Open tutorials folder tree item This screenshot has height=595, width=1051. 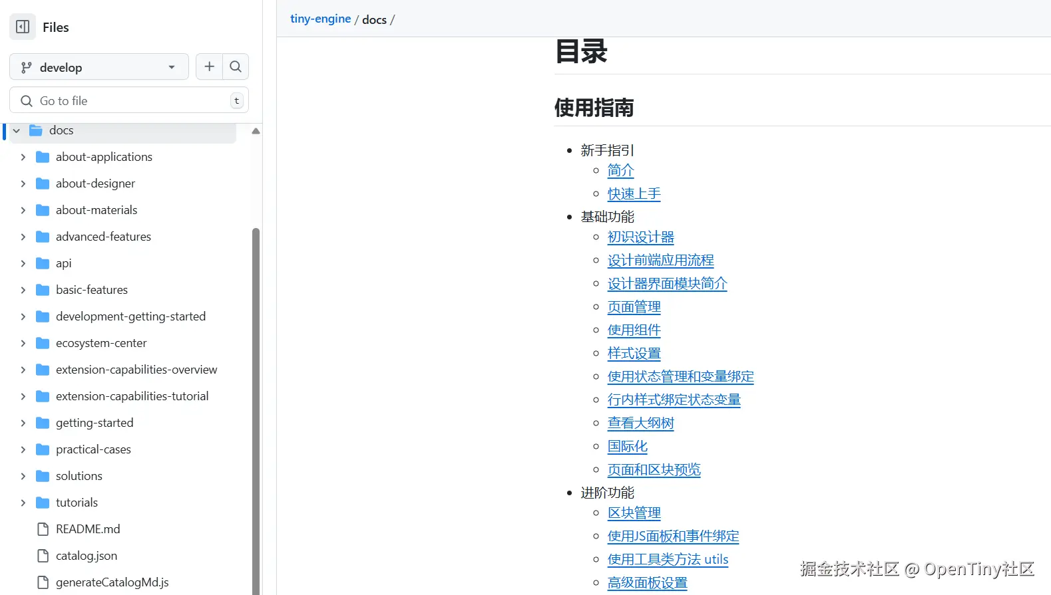[77, 503]
